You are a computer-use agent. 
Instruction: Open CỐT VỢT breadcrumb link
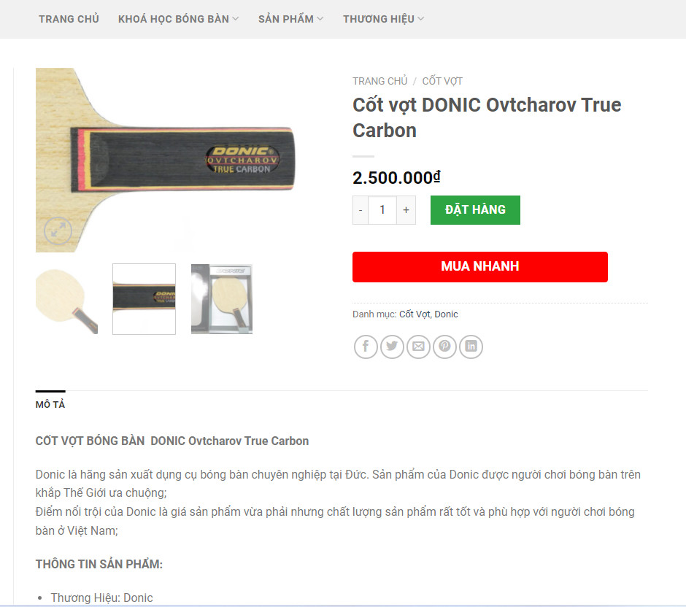[x=442, y=81]
